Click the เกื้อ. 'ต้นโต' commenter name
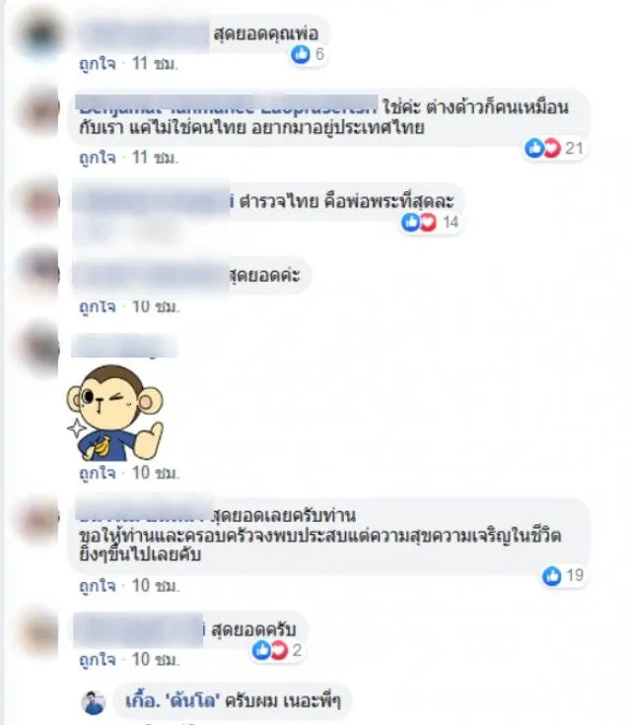This screenshot has width=631, height=725. [x=172, y=701]
